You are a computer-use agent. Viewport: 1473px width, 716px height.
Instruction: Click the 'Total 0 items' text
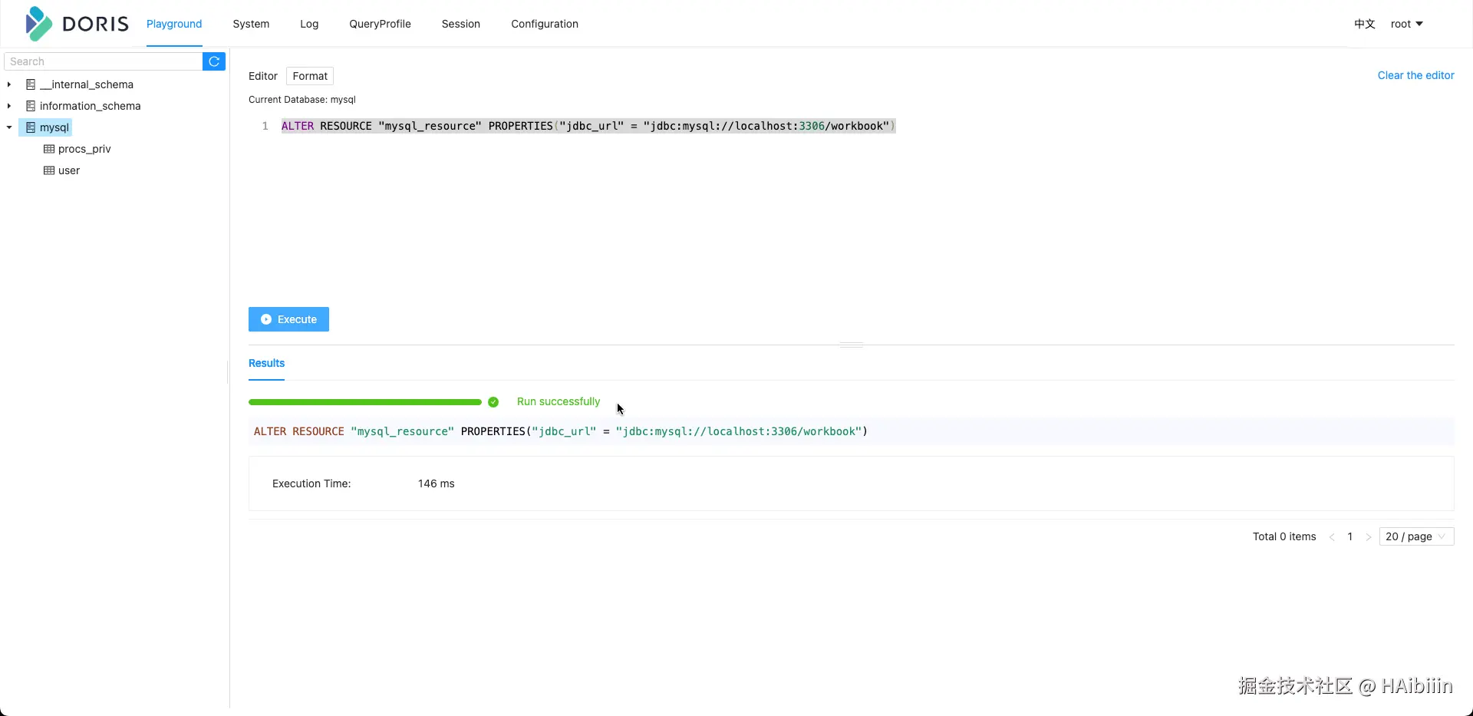coord(1284,536)
